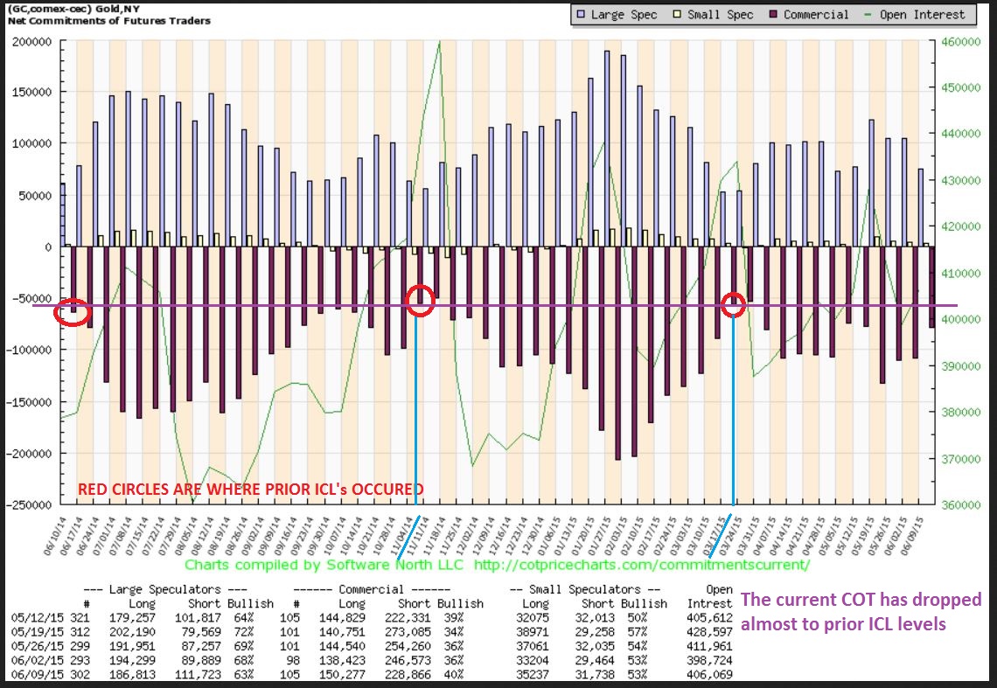Click the Open Interest legend line marker

coord(870,14)
